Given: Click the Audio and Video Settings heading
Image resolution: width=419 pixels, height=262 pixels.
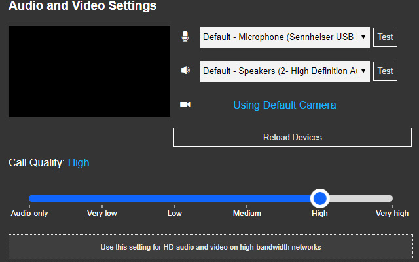Looking at the screenshot, I should 82,5.
